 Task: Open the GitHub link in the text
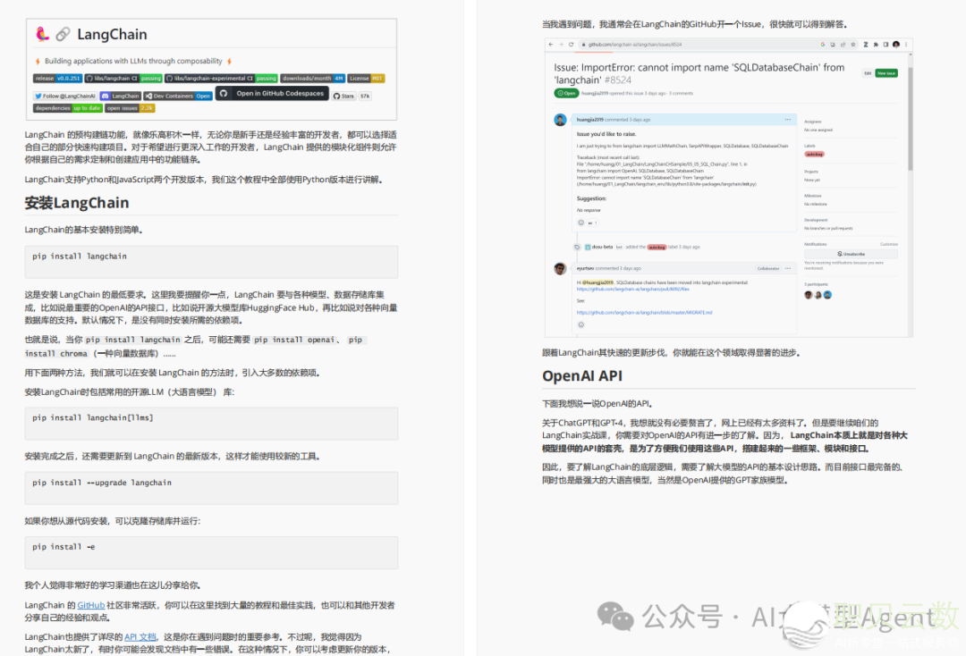(x=90, y=605)
